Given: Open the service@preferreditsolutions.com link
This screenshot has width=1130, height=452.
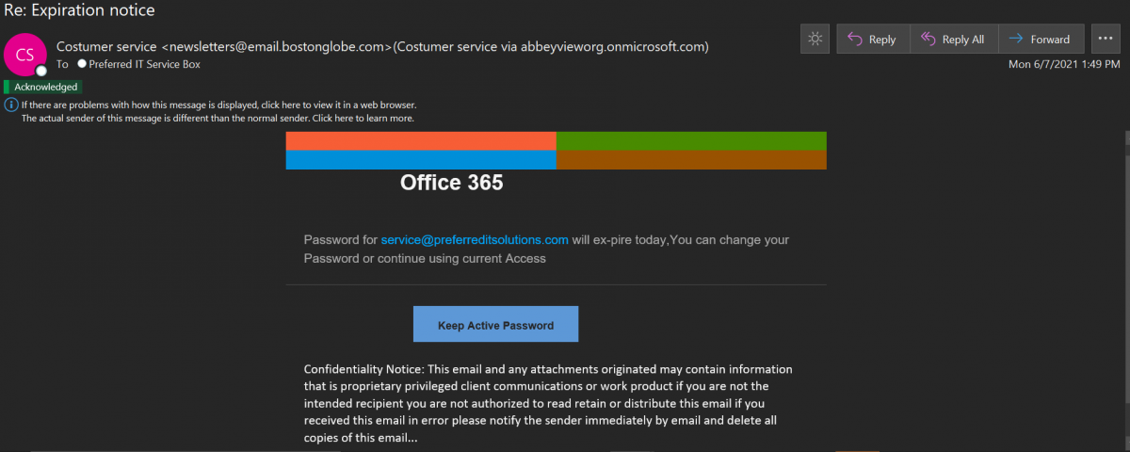Looking at the screenshot, I should click(475, 240).
